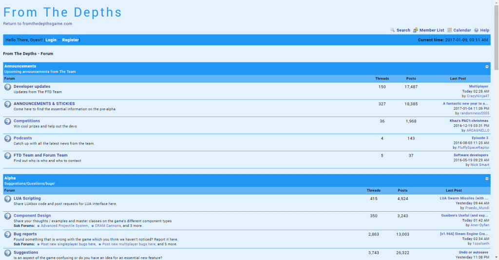This screenshot has height=260, width=499.
Task: View randomness5555 user profile
Action: [475, 113]
